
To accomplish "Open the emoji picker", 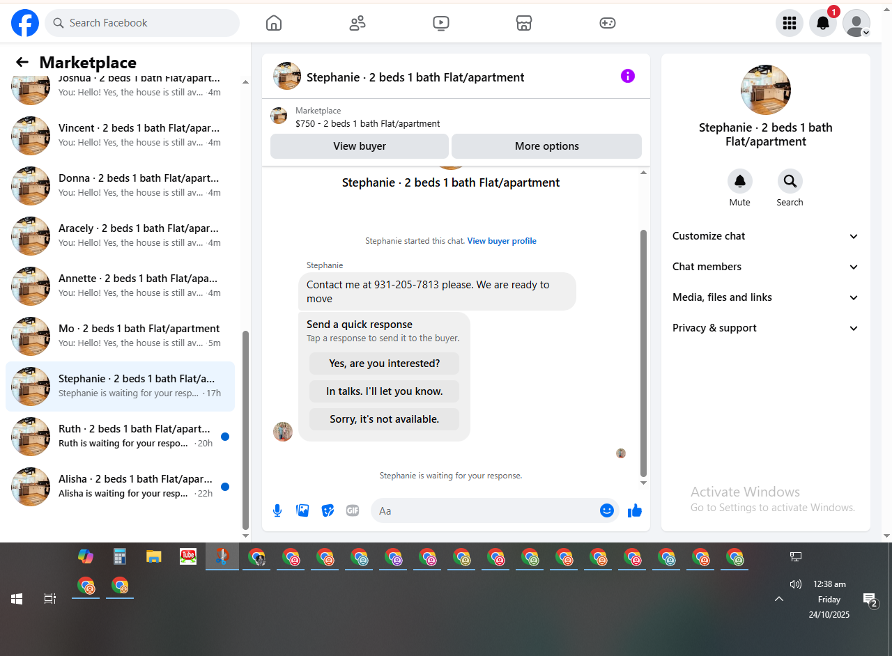I will [607, 510].
